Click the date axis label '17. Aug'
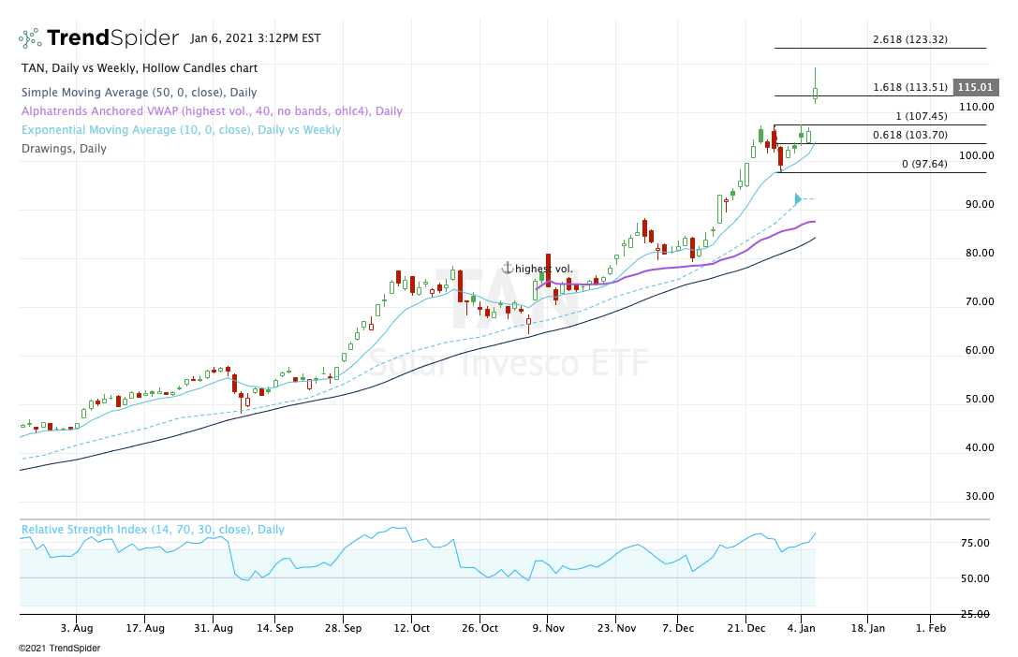This screenshot has height=657, width=1018. [145, 628]
